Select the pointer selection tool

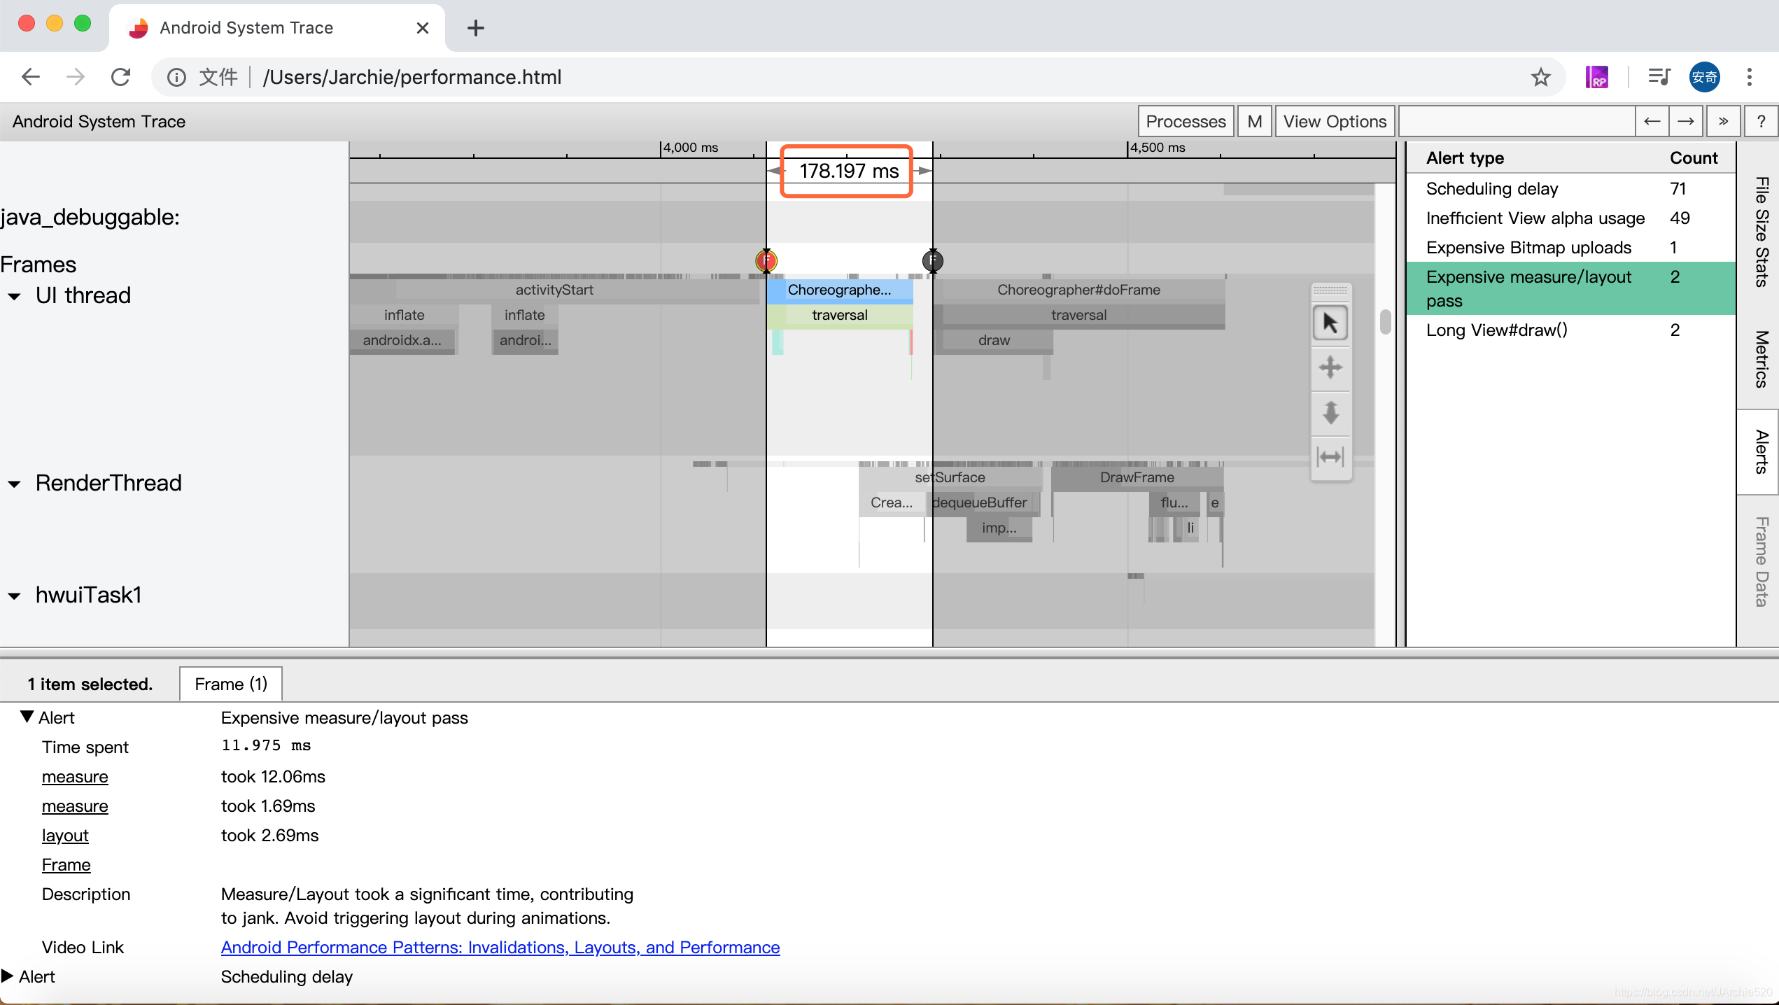[x=1330, y=323]
